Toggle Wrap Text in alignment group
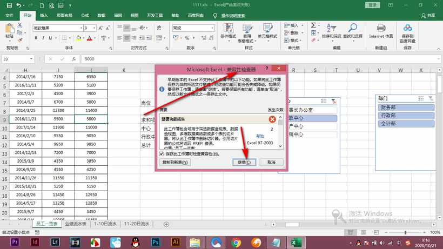This screenshot has width=443, height=249. [x=159, y=28]
